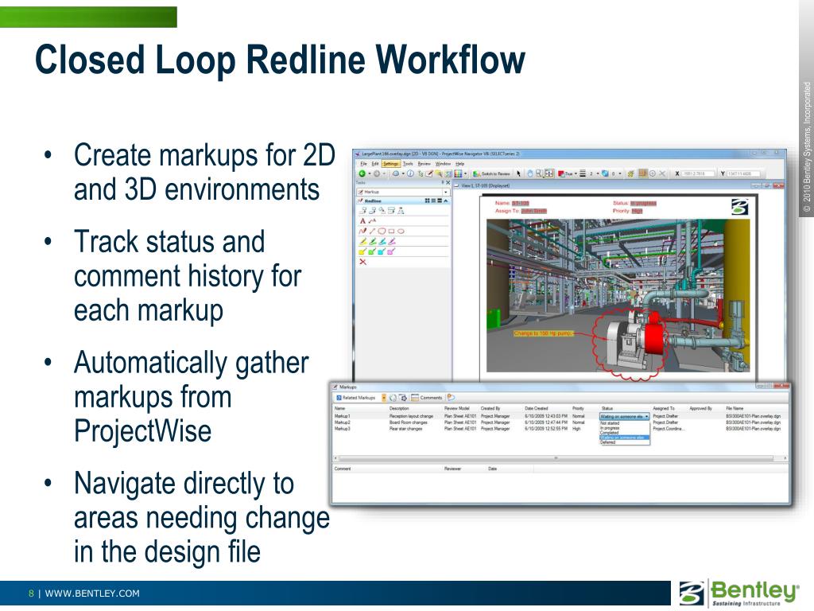Click the Comments button in Markups
The height and width of the screenshot is (611, 814).
coord(426,398)
